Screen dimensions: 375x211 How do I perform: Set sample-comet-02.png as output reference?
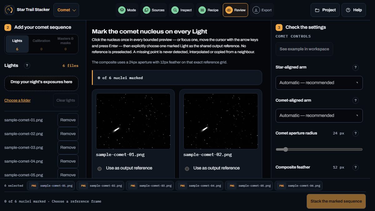point(187,168)
